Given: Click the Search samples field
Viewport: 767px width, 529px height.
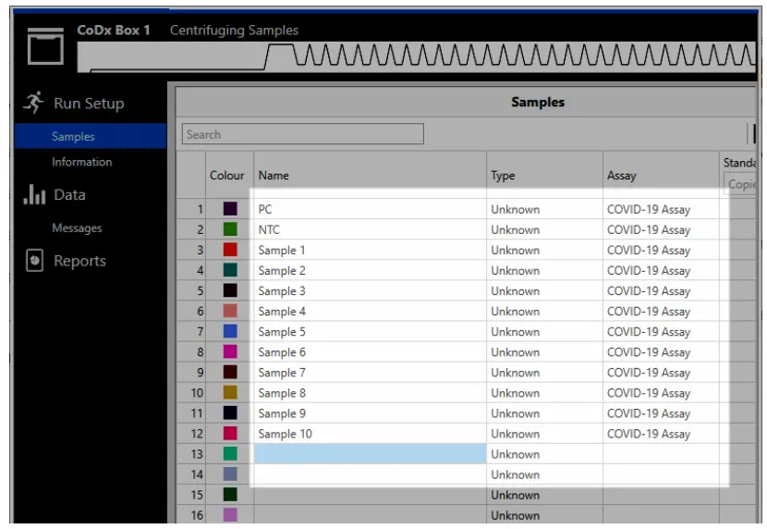Looking at the screenshot, I should point(303,134).
